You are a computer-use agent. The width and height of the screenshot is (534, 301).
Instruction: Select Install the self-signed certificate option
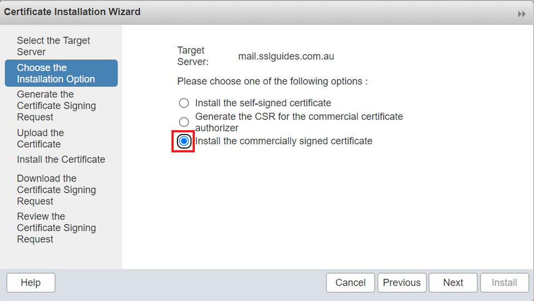click(x=184, y=103)
